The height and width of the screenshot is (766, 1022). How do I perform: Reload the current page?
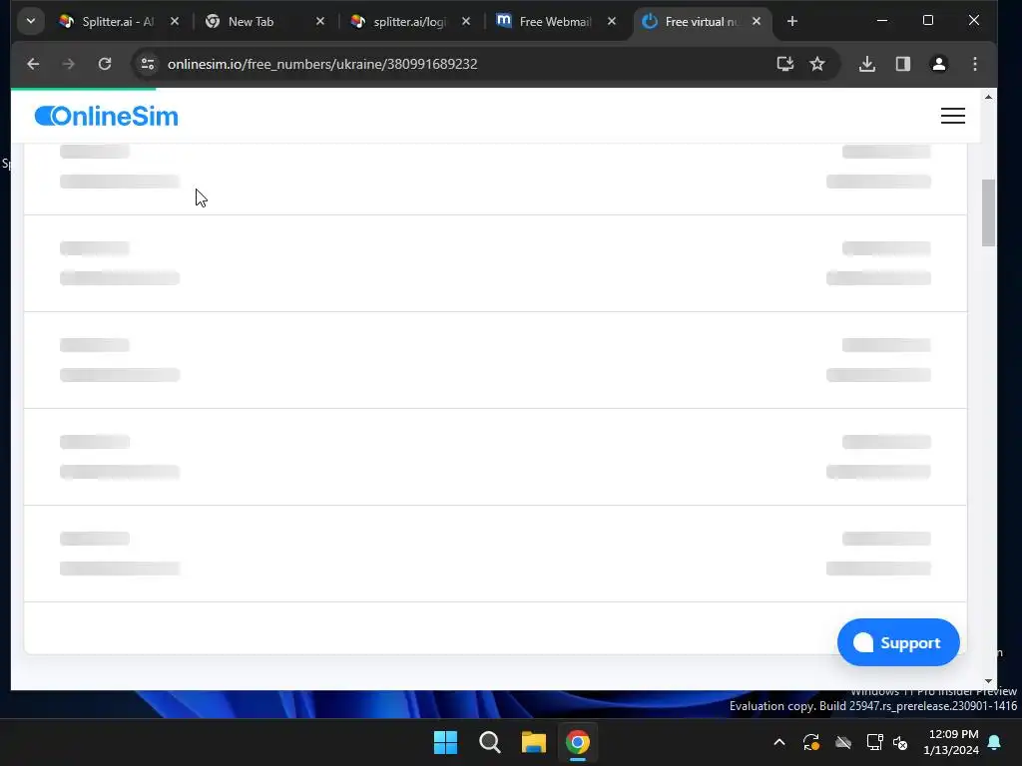coord(104,64)
